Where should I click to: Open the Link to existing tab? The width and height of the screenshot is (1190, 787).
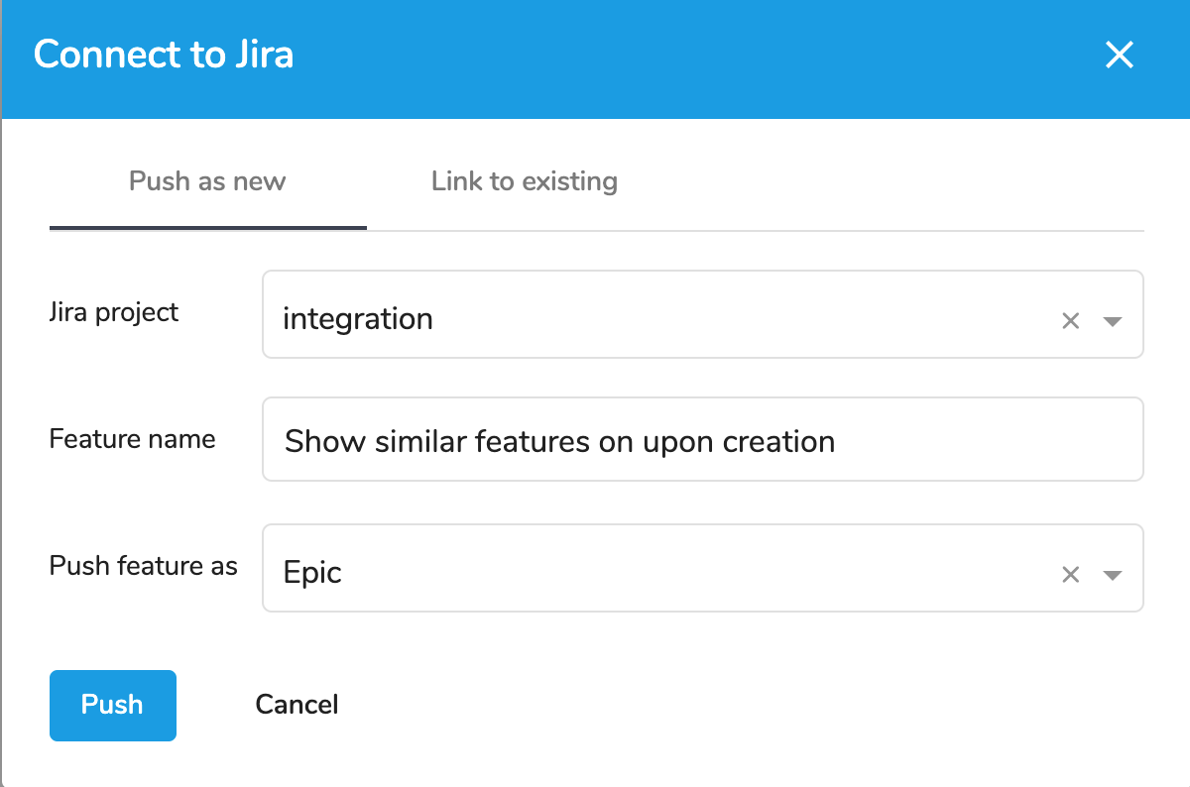pyautogui.click(x=525, y=182)
